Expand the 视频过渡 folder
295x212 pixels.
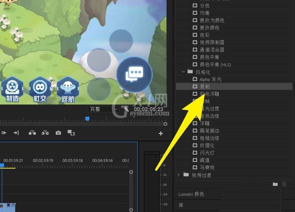pyautogui.click(x=179, y=175)
